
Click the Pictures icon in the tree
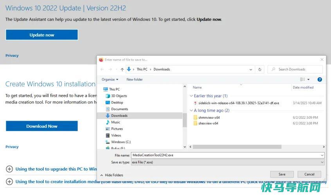point(108,129)
